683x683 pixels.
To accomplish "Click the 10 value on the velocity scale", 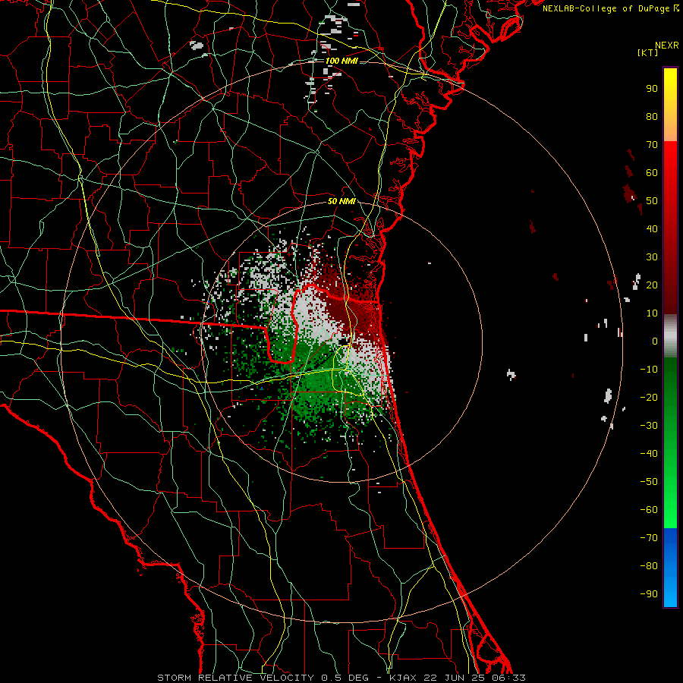I will point(652,313).
